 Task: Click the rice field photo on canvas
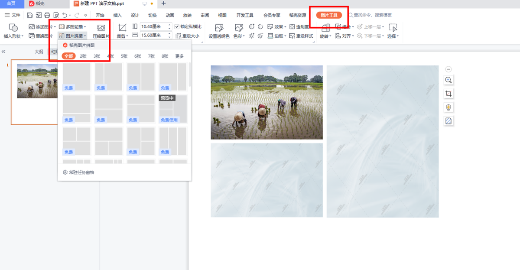pos(266,102)
